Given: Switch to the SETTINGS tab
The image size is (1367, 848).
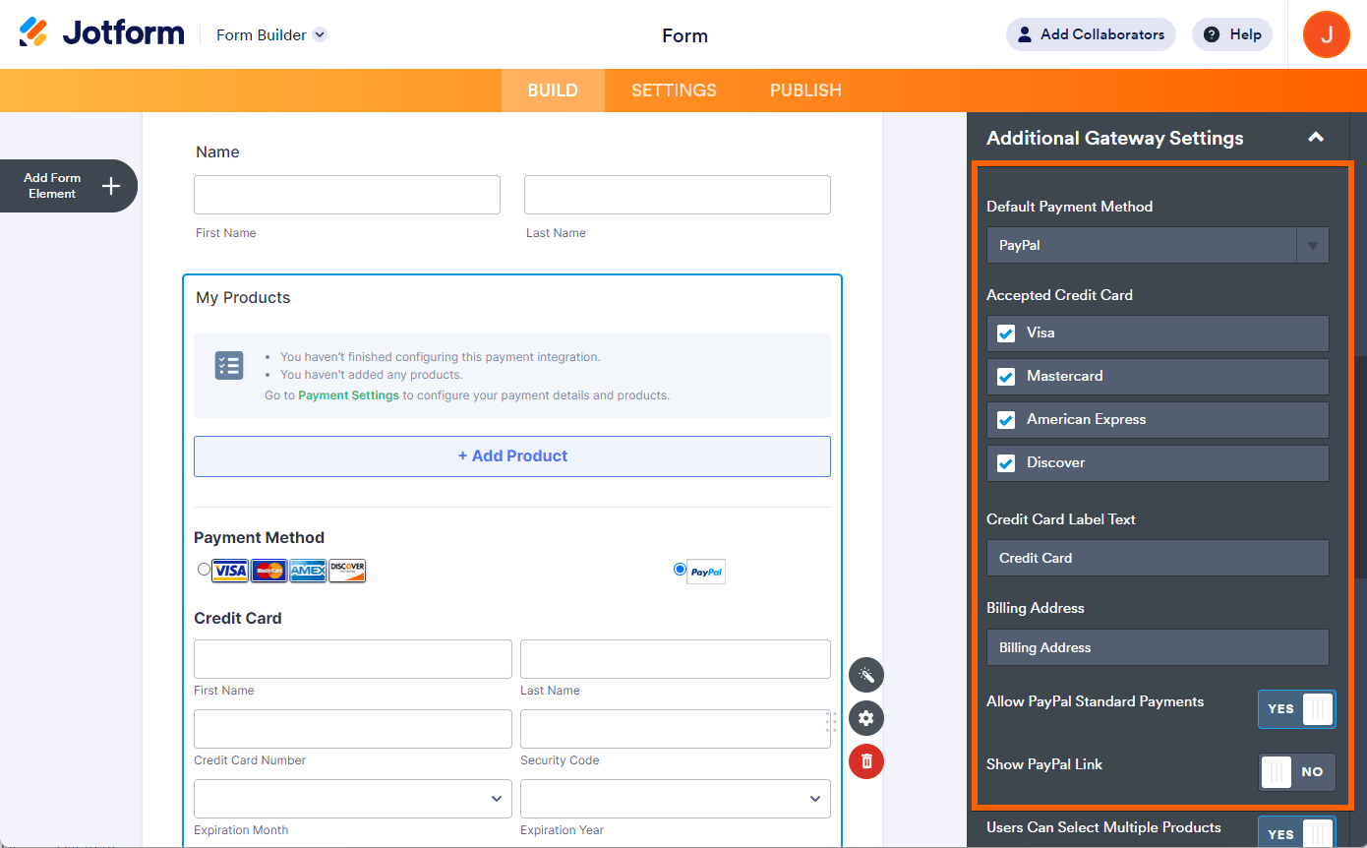Looking at the screenshot, I should (x=674, y=91).
